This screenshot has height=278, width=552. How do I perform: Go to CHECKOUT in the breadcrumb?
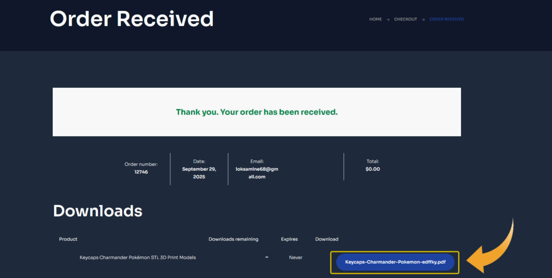coord(405,19)
